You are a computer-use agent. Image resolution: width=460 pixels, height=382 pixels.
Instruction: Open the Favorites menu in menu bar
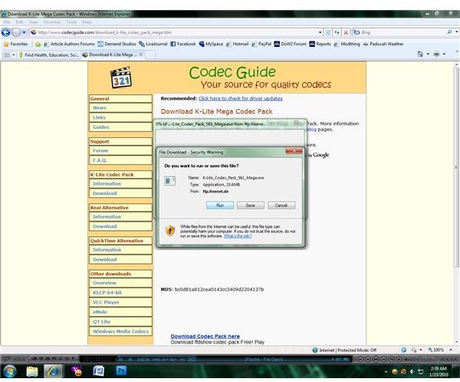click(52, 22)
